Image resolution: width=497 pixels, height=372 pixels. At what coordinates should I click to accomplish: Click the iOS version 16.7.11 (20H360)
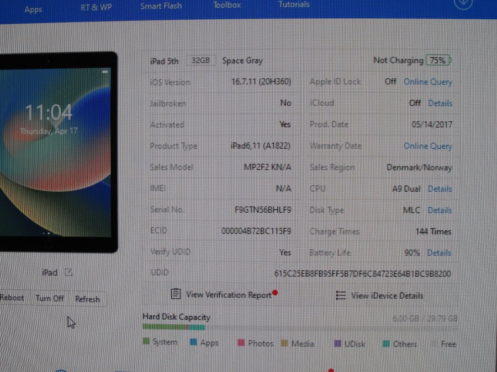pos(261,82)
